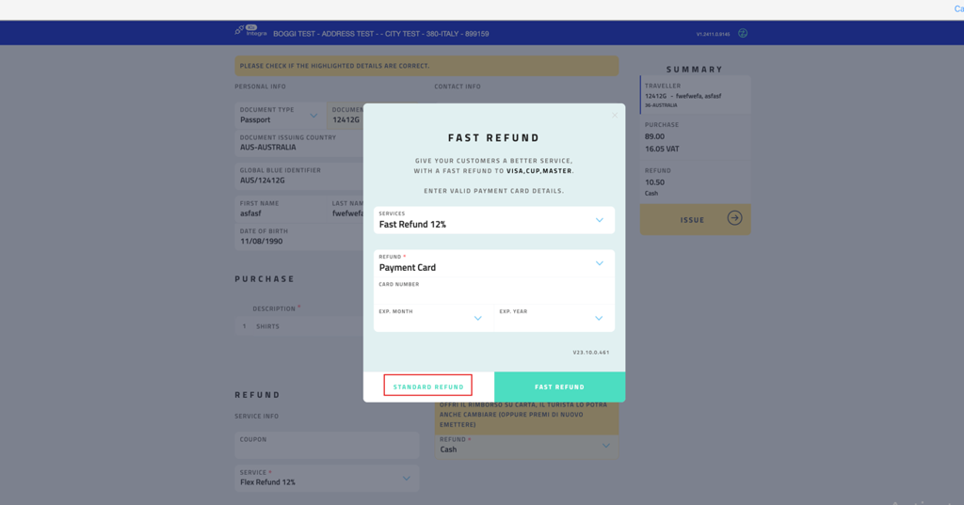Screen dimensions: 964x505
Task: Click the version text V23.10.0.461
Action: [591, 353]
